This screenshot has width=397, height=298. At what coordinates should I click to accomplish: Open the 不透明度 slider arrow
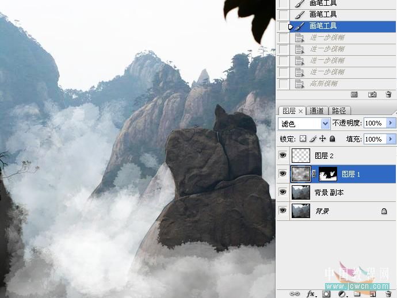tap(391, 123)
